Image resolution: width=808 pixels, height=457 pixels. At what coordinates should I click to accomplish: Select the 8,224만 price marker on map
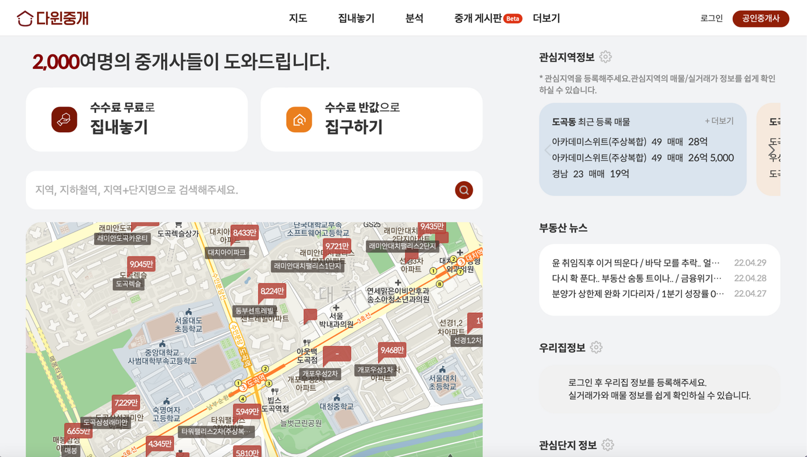pos(272,291)
